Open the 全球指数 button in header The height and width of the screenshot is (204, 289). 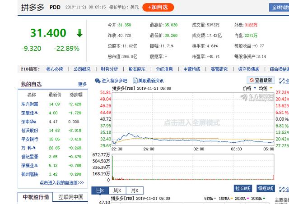click(279, 8)
